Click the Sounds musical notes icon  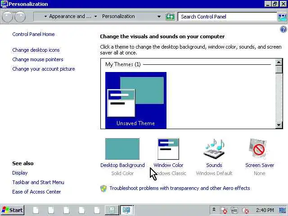[x=214, y=149]
